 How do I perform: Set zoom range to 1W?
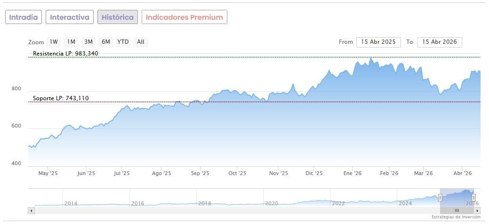click(54, 42)
